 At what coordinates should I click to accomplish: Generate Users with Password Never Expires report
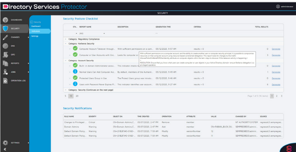276,84
